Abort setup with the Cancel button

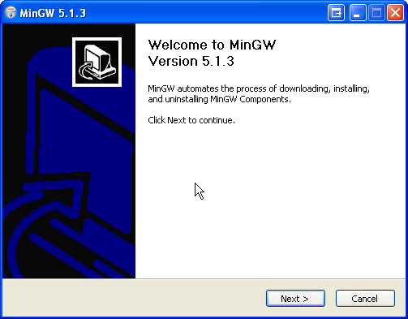(365, 299)
